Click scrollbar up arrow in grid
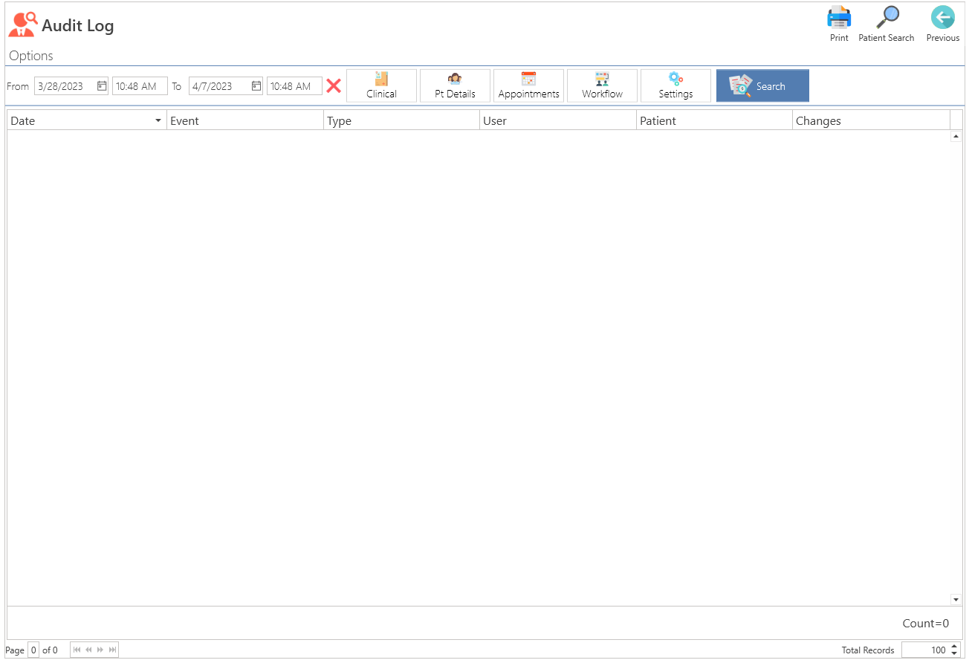The image size is (972, 663). point(956,137)
